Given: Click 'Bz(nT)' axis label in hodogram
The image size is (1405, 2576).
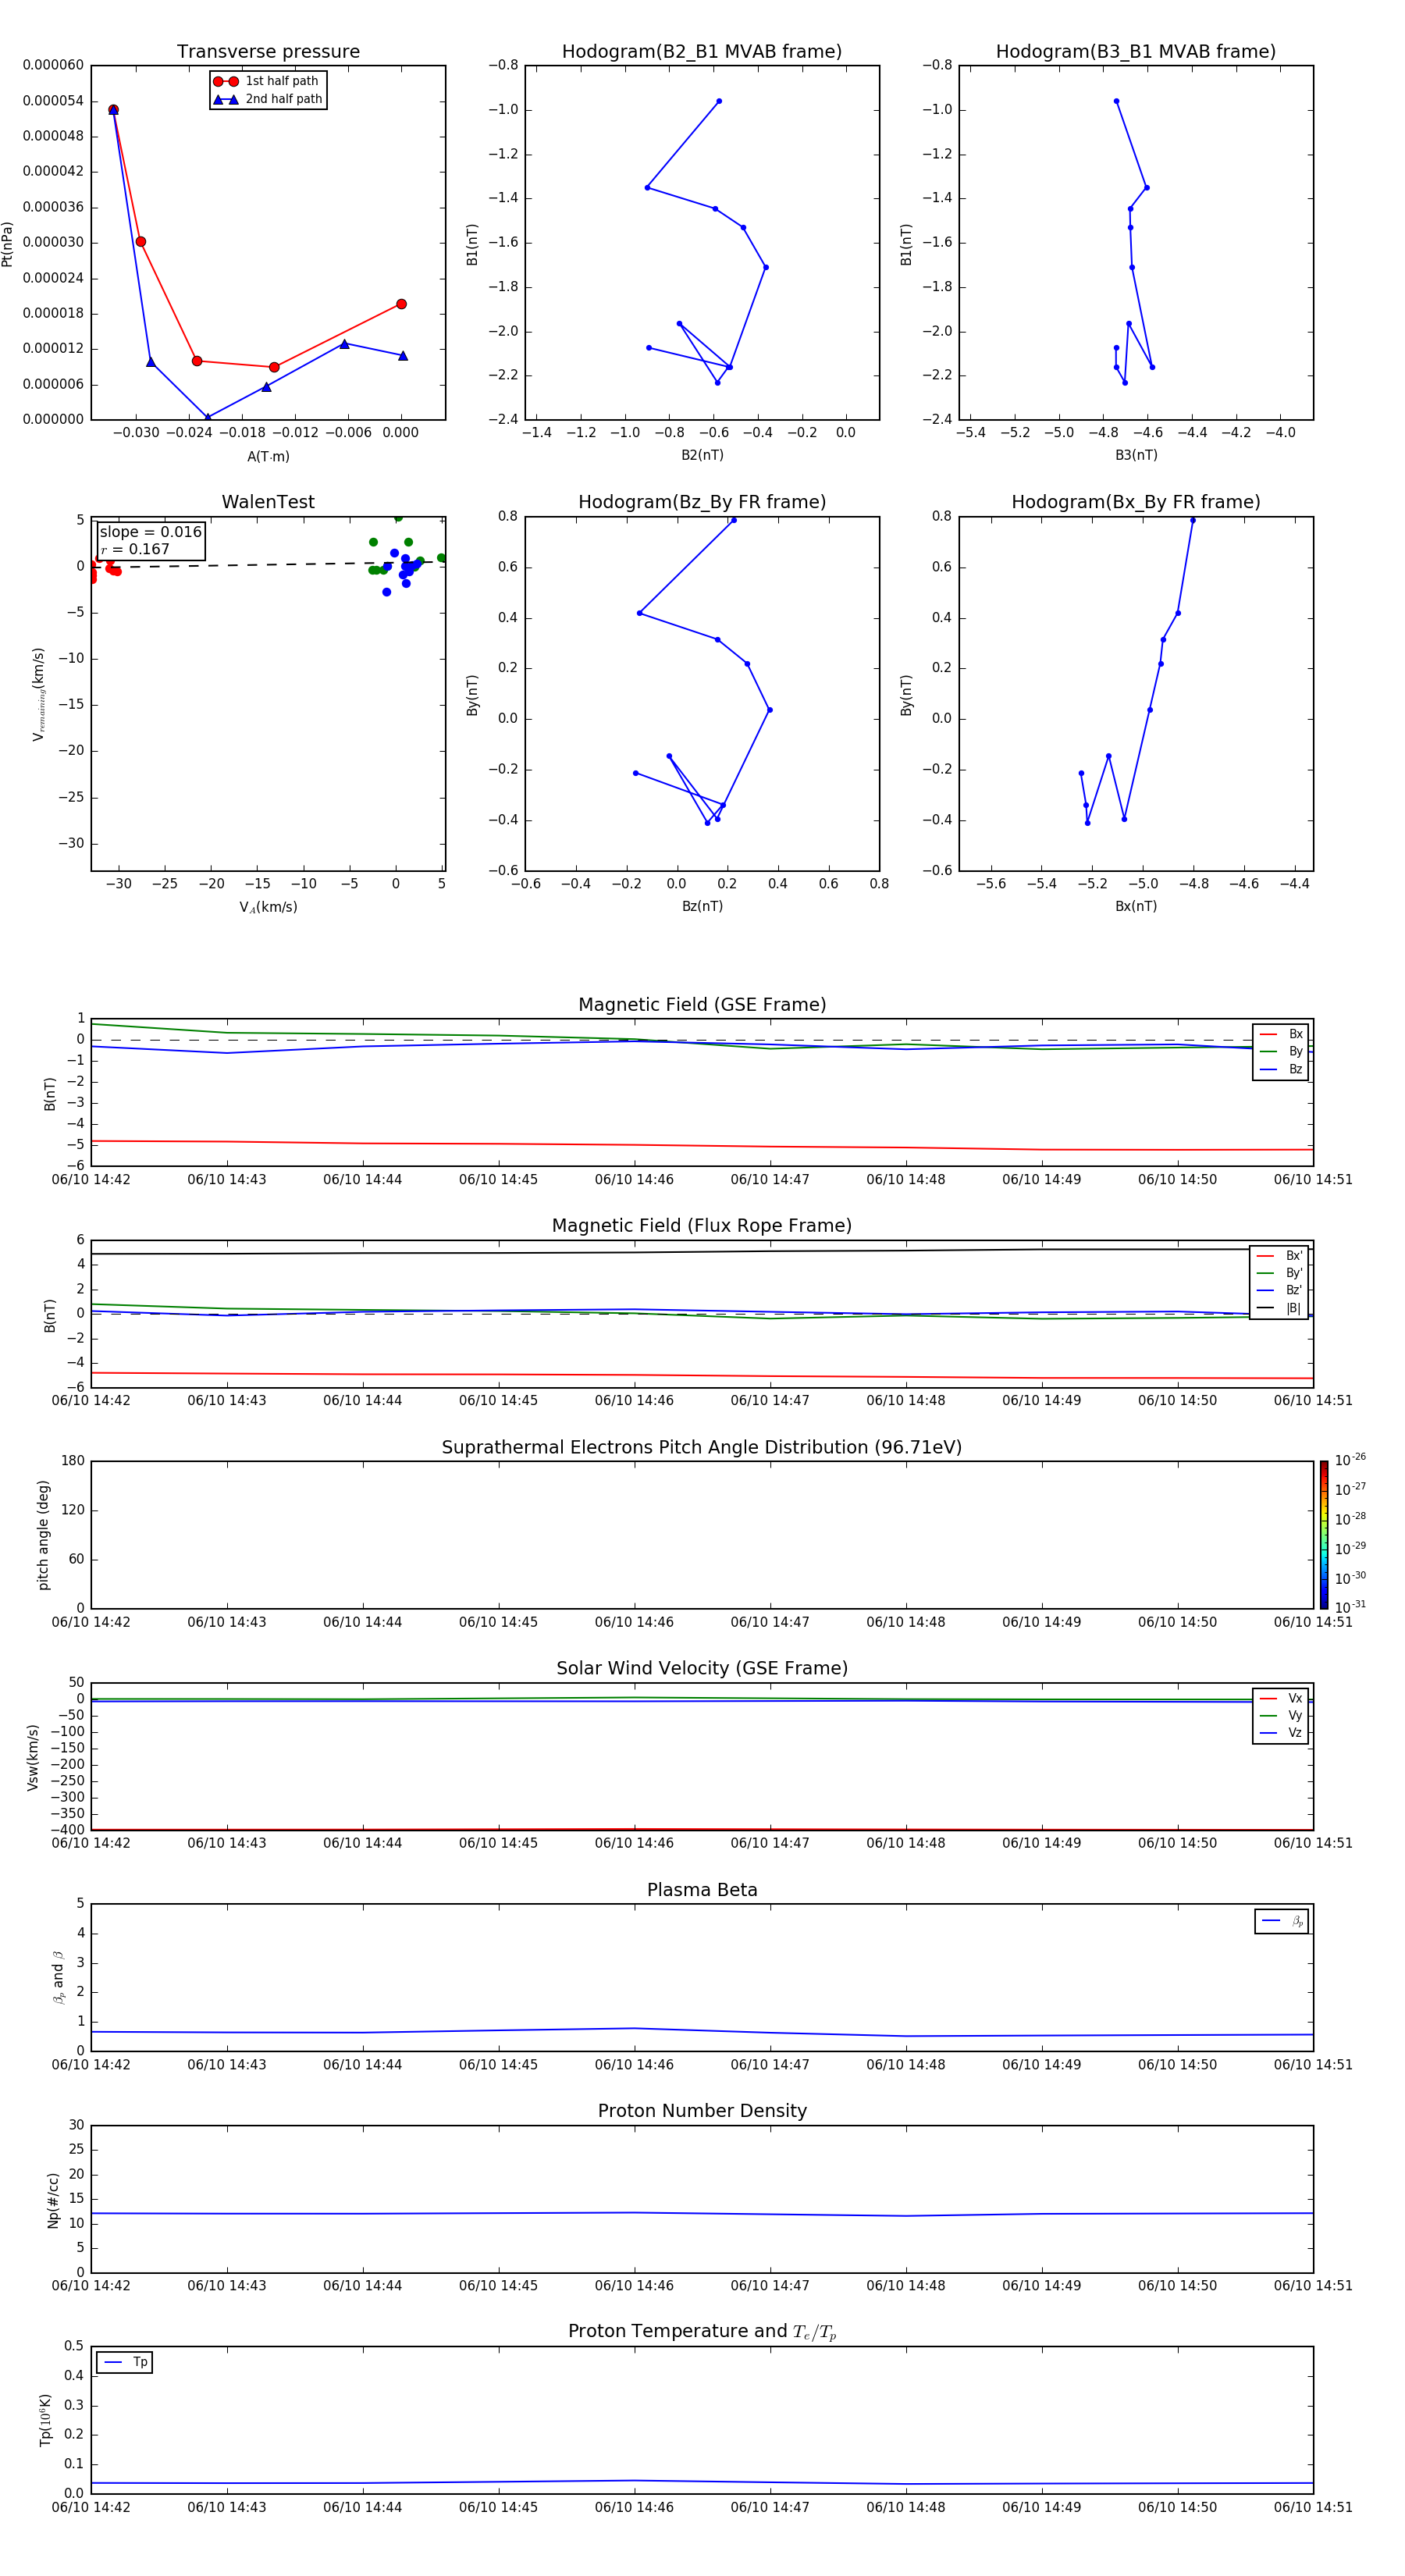Looking at the screenshot, I should tap(702, 906).
